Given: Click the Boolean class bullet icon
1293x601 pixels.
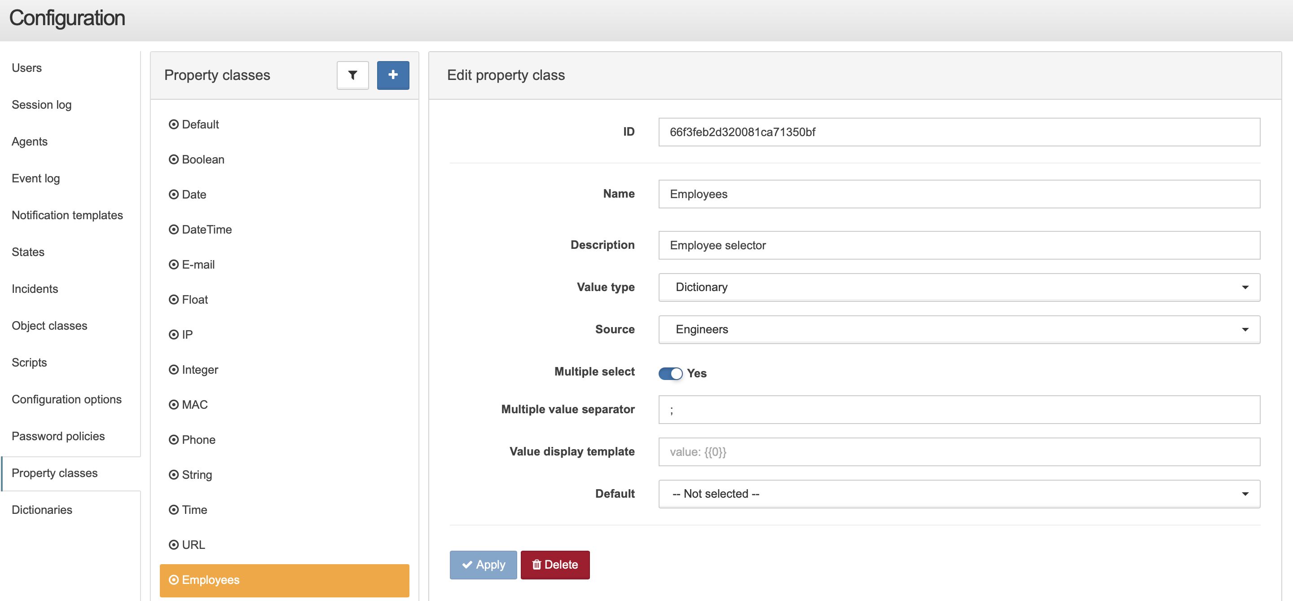Looking at the screenshot, I should click(x=174, y=159).
